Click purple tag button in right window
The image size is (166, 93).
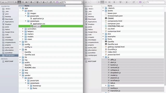click(141, 2)
